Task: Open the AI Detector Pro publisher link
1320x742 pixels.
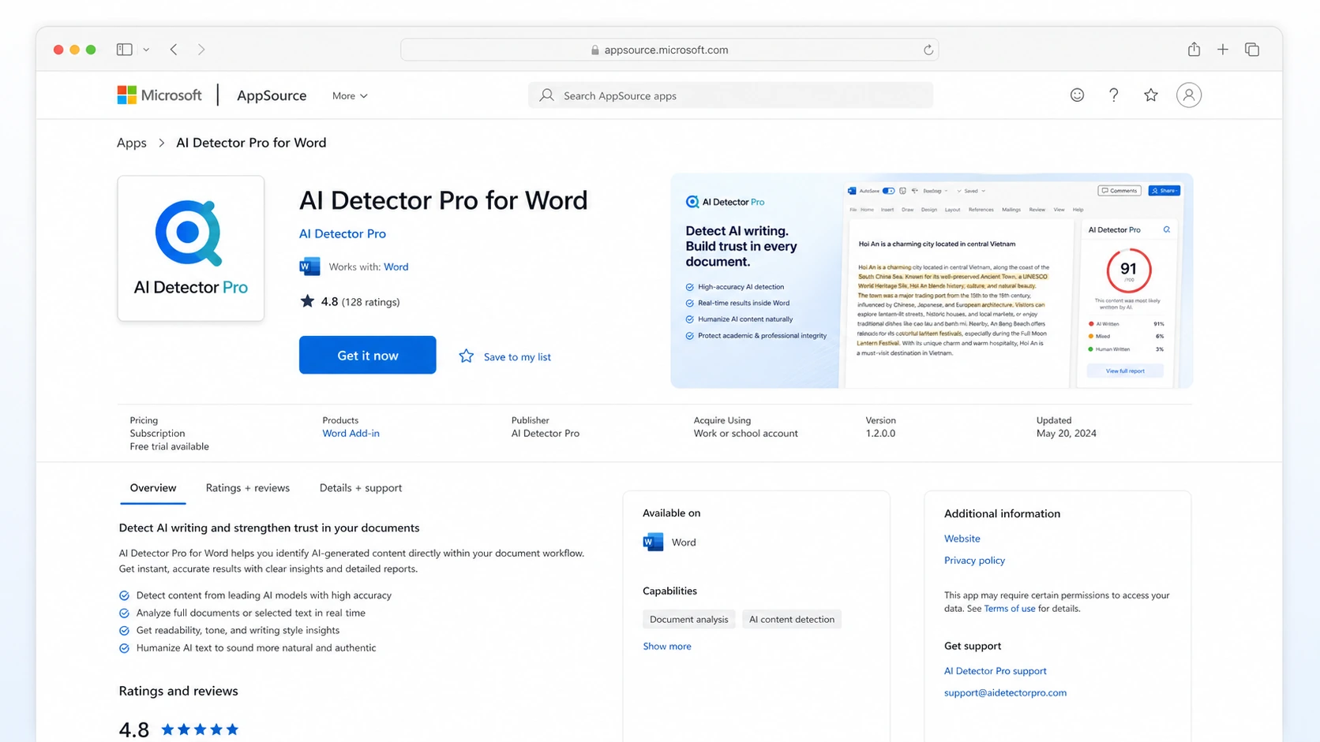Action: [x=343, y=233]
